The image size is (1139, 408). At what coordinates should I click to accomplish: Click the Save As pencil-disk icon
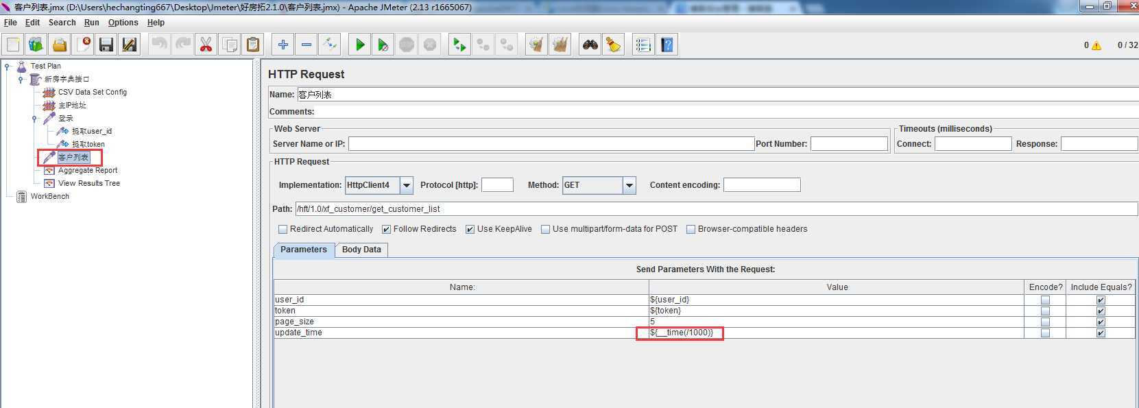pos(130,45)
